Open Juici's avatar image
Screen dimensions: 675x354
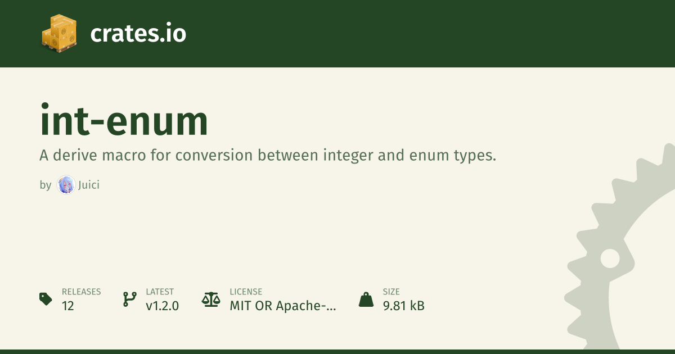[x=66, y=185]
